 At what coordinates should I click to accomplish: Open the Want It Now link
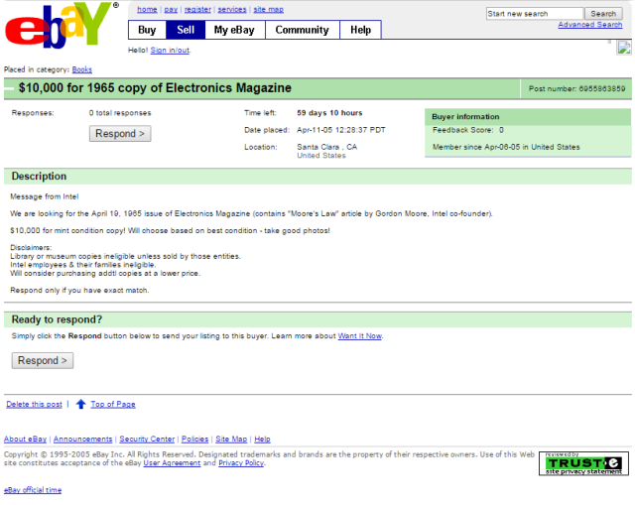point(359,335)
